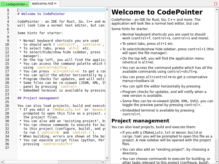The height and width of the screenshot is (164, 219).
Task: Click the empty first line in the editor
Action: point(61,10)
